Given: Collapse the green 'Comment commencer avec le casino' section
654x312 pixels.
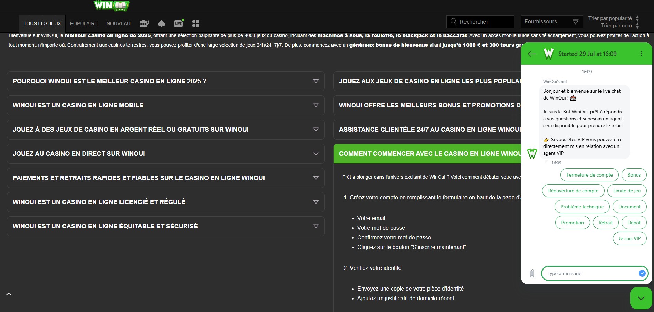Looking at the screenshot, I should click(427, 154).
